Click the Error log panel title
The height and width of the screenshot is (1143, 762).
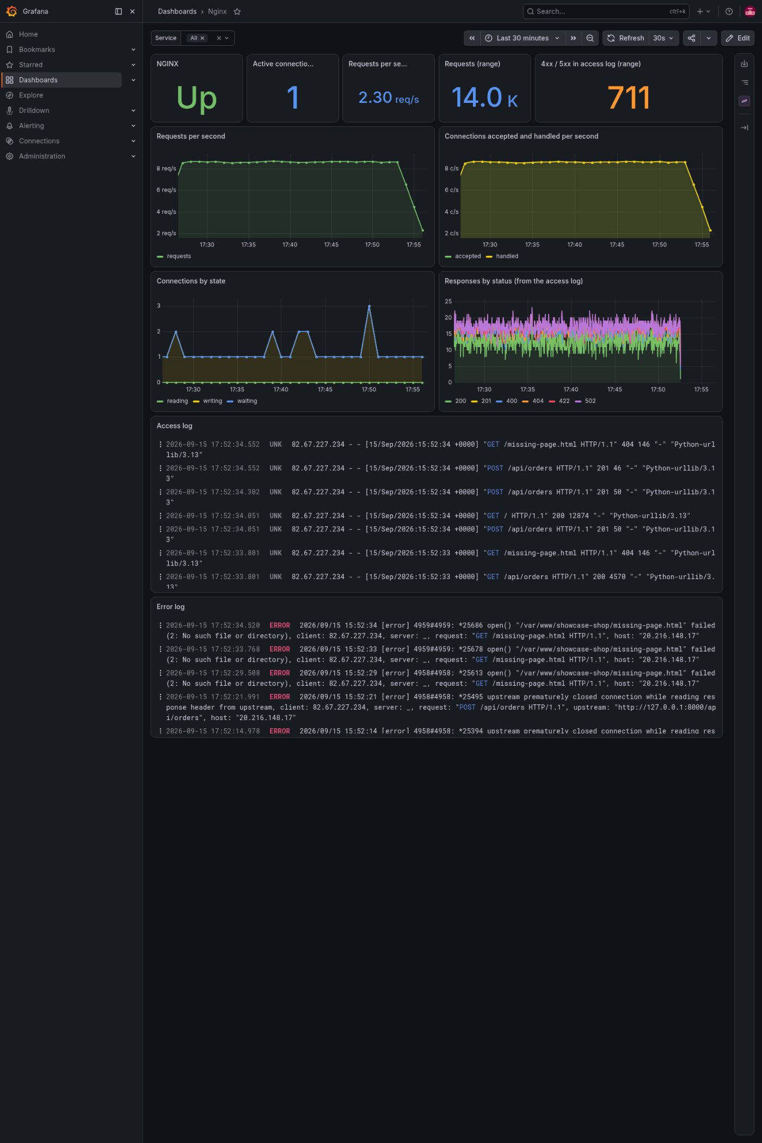(x=171, y=607)
